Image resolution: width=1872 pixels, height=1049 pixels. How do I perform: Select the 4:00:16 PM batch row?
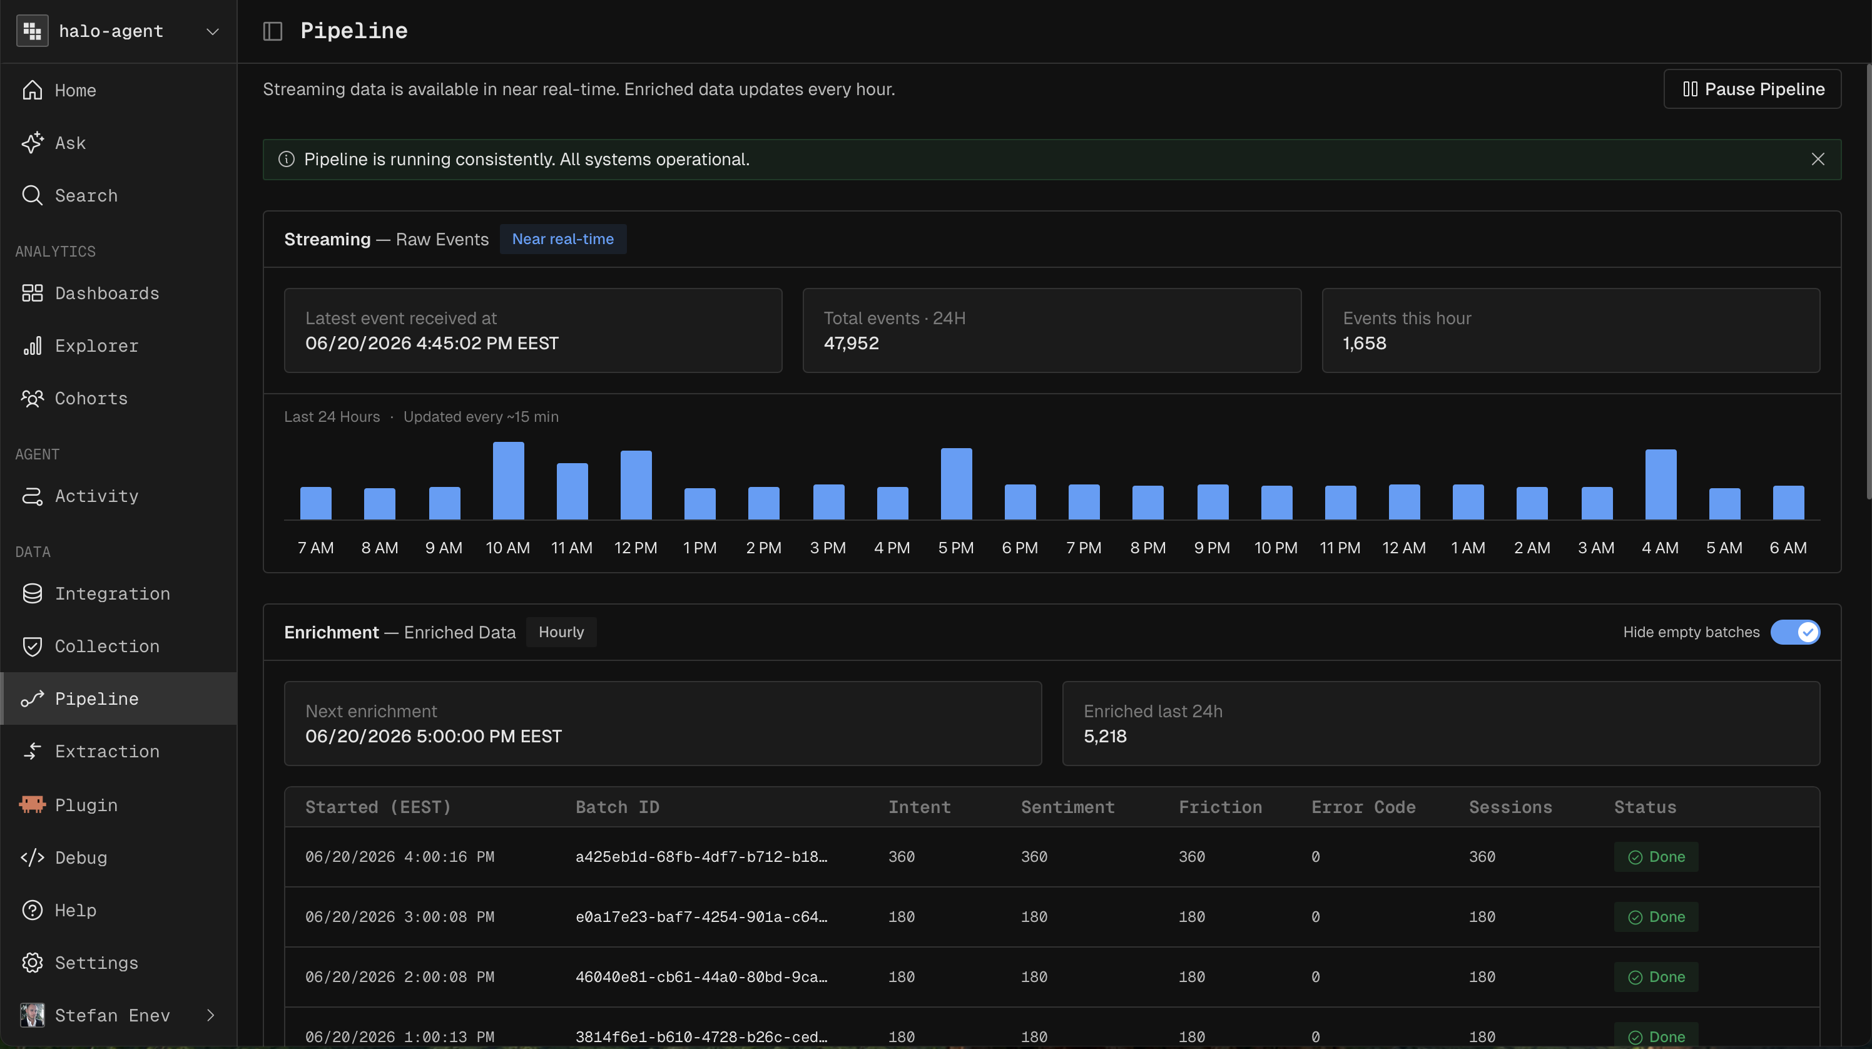click(x=1052, y=856)
